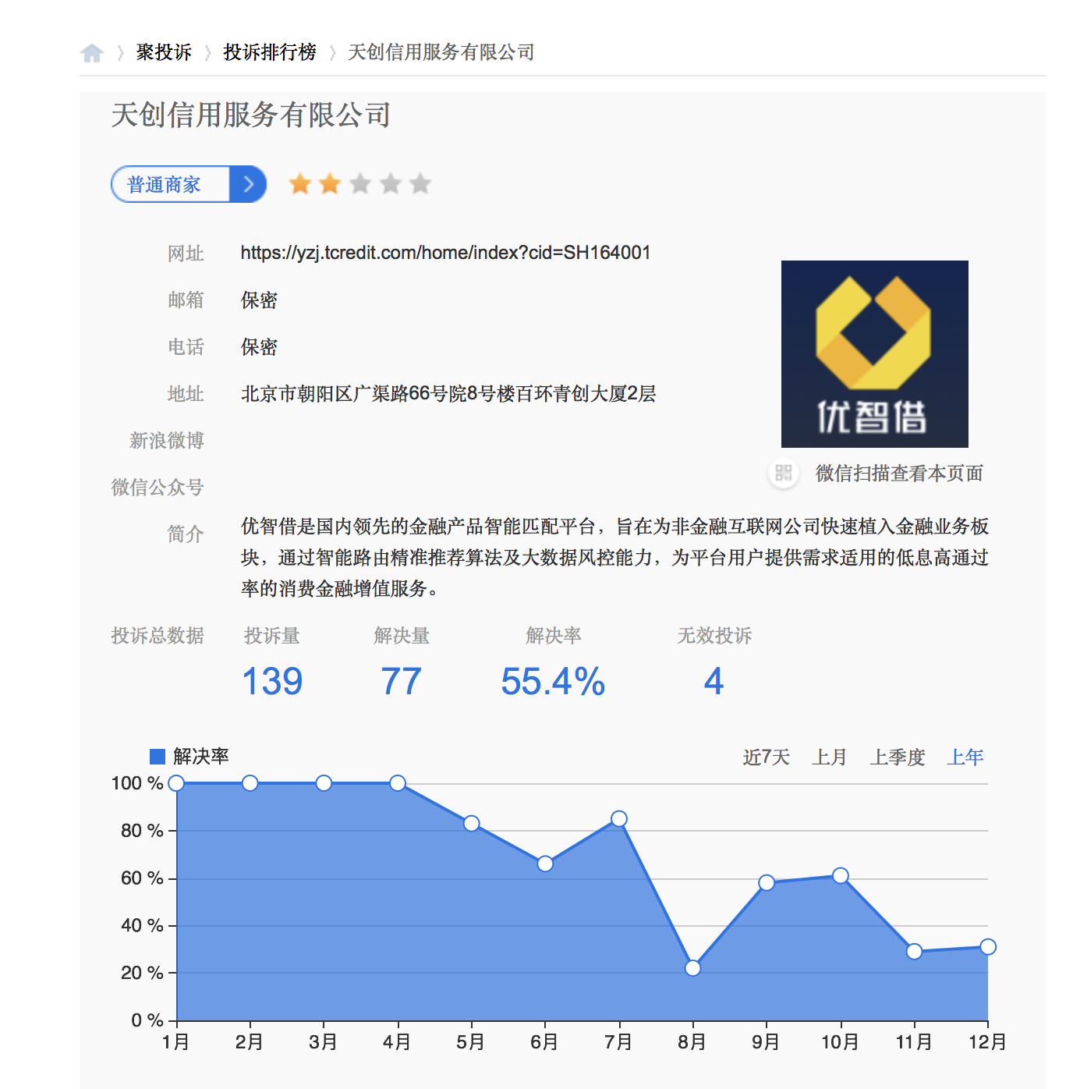The width and height of the screenshot is (1073, 1089).
Task: Click 微信扫描查看本页面 text link
Action: tap(898, 473)
